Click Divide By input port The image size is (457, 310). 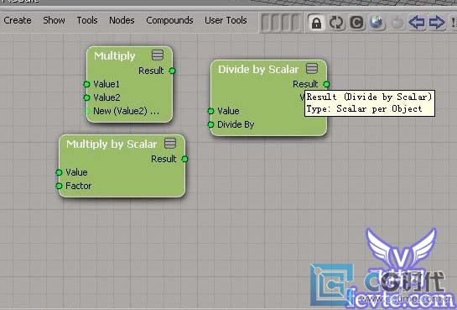click(x=210, y=124)
